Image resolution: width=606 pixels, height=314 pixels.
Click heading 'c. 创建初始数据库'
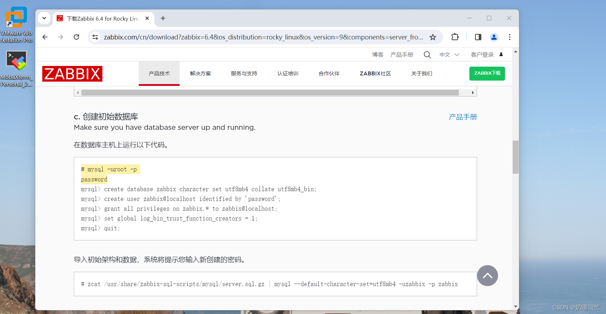[106, 117]
